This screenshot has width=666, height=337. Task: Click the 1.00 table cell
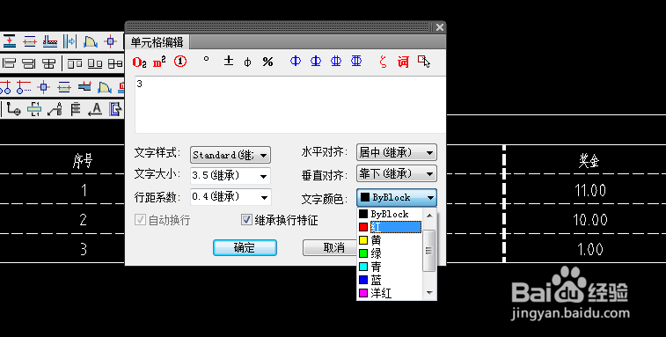click(589, 249)
